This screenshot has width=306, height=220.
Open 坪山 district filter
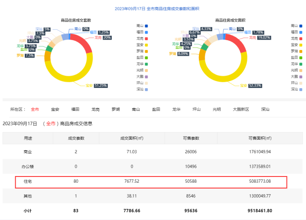[x=196, y=109]
